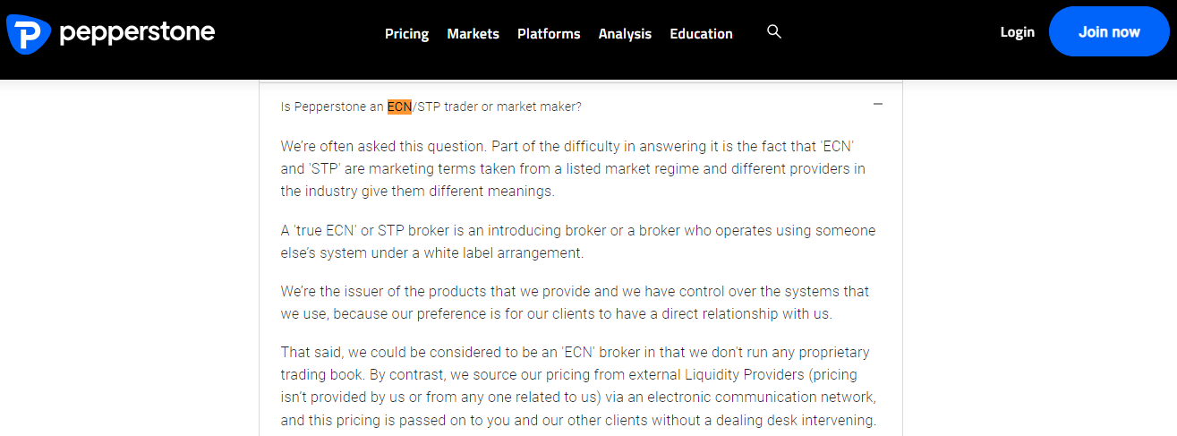Open the Education menu
The width and height of the screenshot is (1177, 436).
tap(701, 34)
